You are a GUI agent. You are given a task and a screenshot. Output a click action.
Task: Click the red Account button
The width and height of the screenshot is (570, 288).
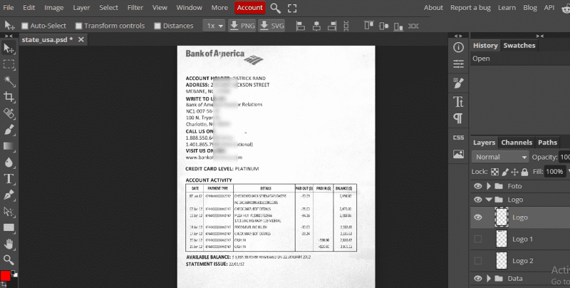click(x=250, y=8)
